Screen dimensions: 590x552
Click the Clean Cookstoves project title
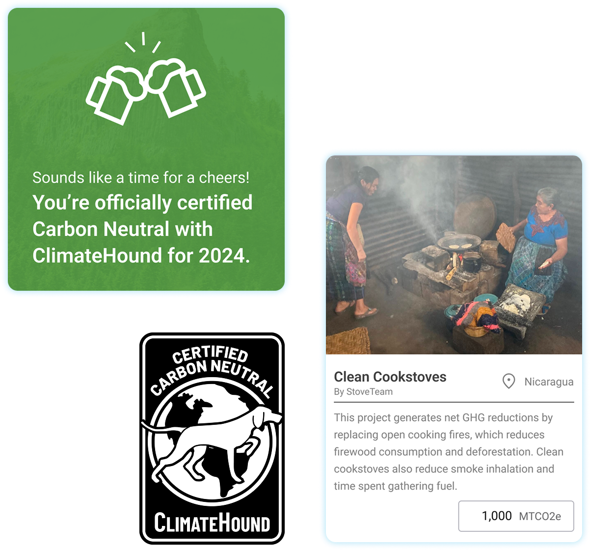tap(390, 377)
